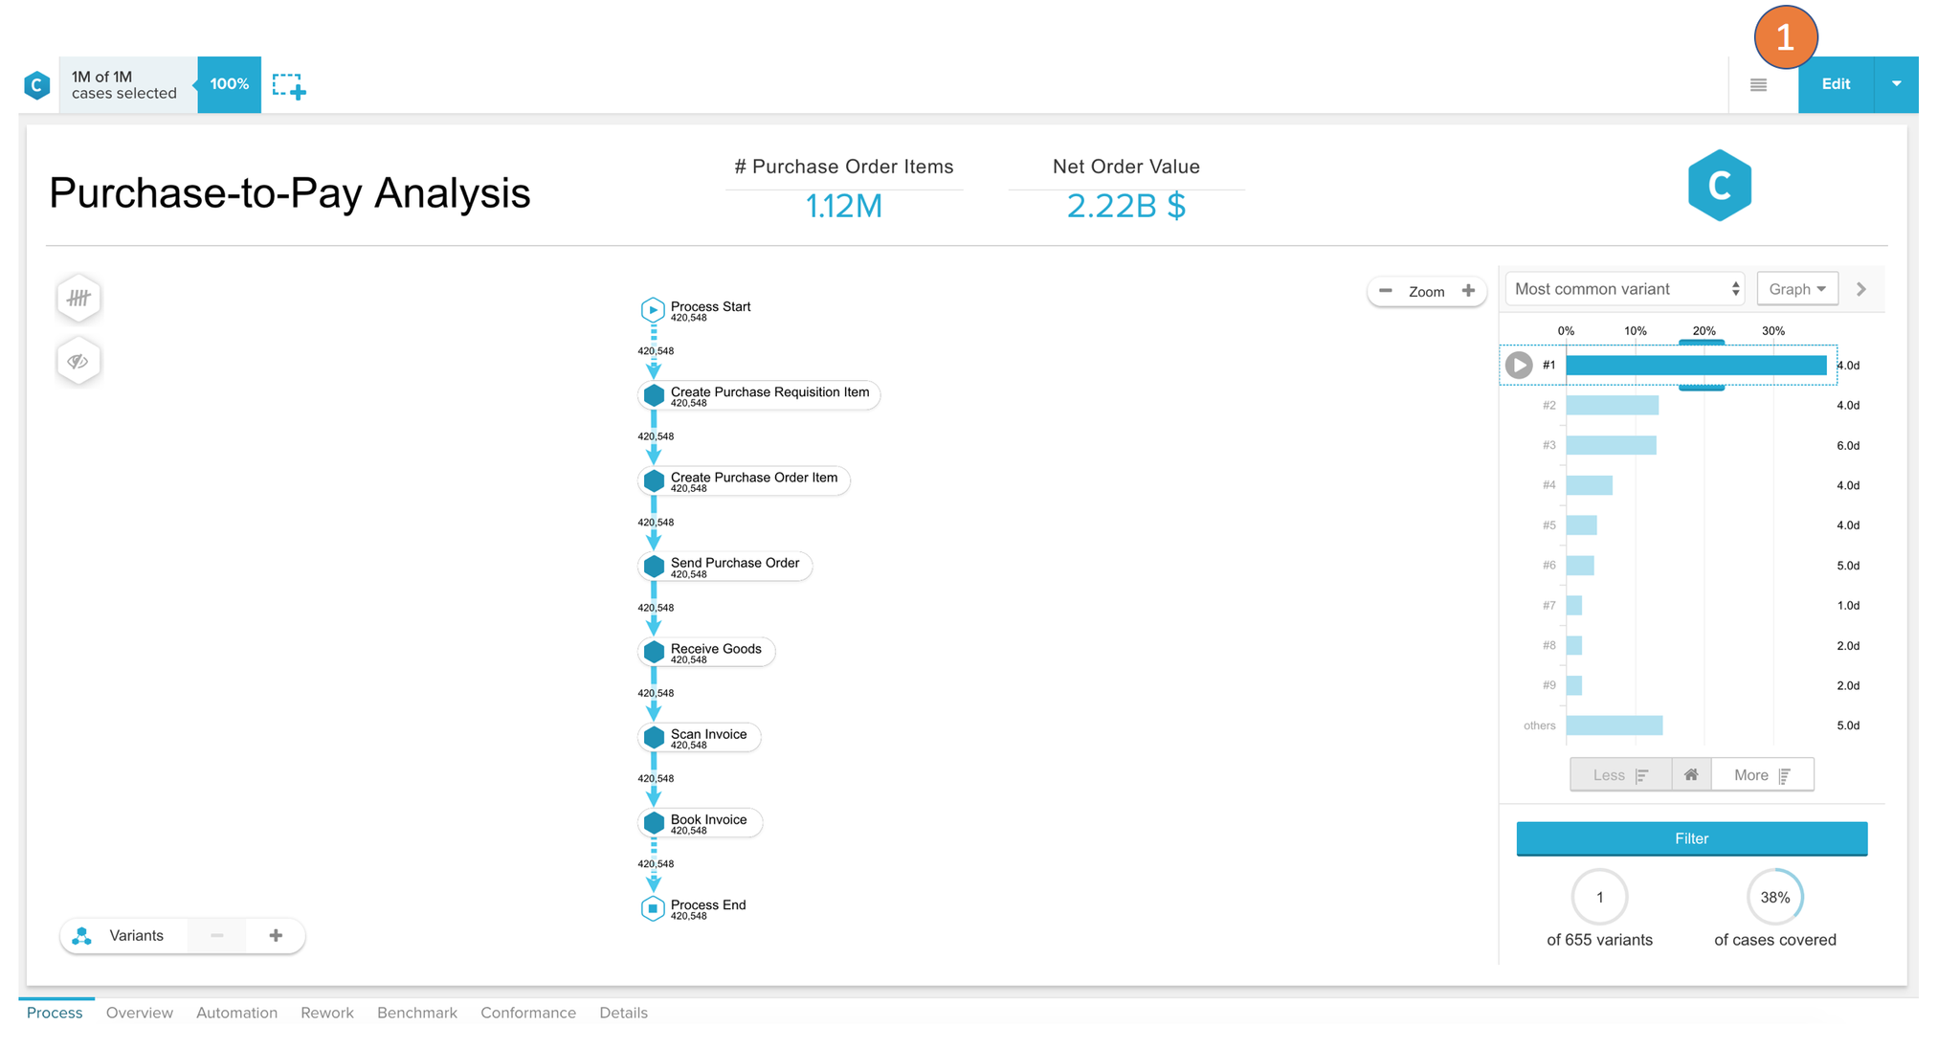Click the add selection rectangle icon
This screenshot has height=1048, width=1960.
[288, 86]
